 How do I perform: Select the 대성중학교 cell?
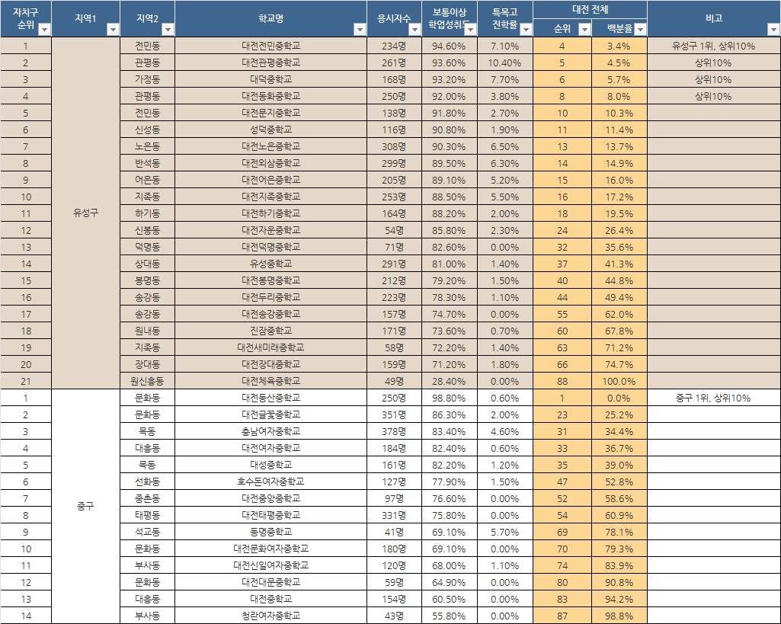pos(271,465)
